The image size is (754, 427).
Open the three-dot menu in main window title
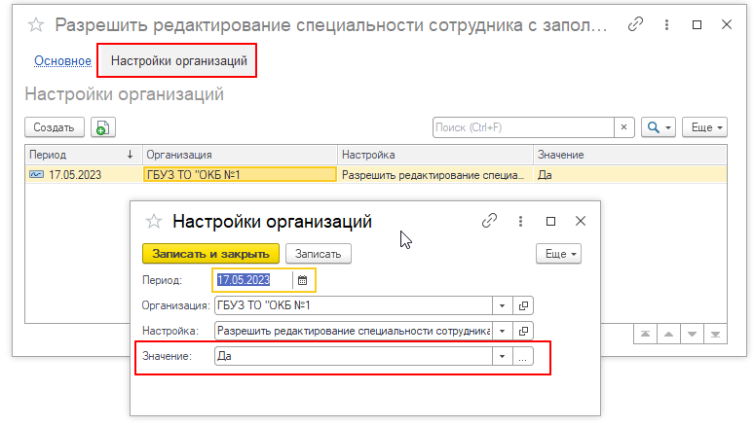pos(666,25)
